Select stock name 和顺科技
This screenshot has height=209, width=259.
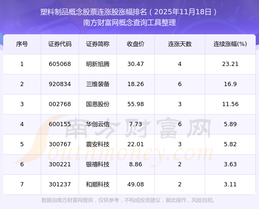click(98, 184)
